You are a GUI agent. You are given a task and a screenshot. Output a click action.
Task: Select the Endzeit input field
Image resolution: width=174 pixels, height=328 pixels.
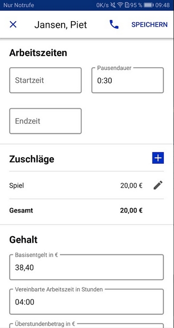[x=45, y=121]
